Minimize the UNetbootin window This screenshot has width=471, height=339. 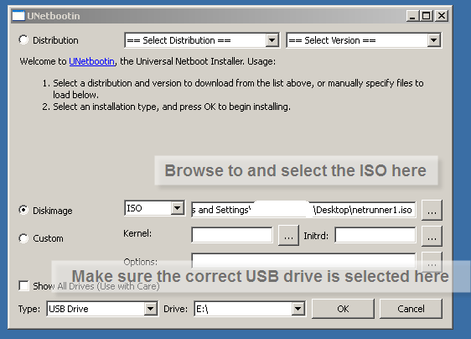412,16
